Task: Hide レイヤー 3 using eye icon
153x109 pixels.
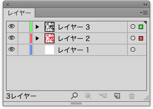Action: point(12,26)
